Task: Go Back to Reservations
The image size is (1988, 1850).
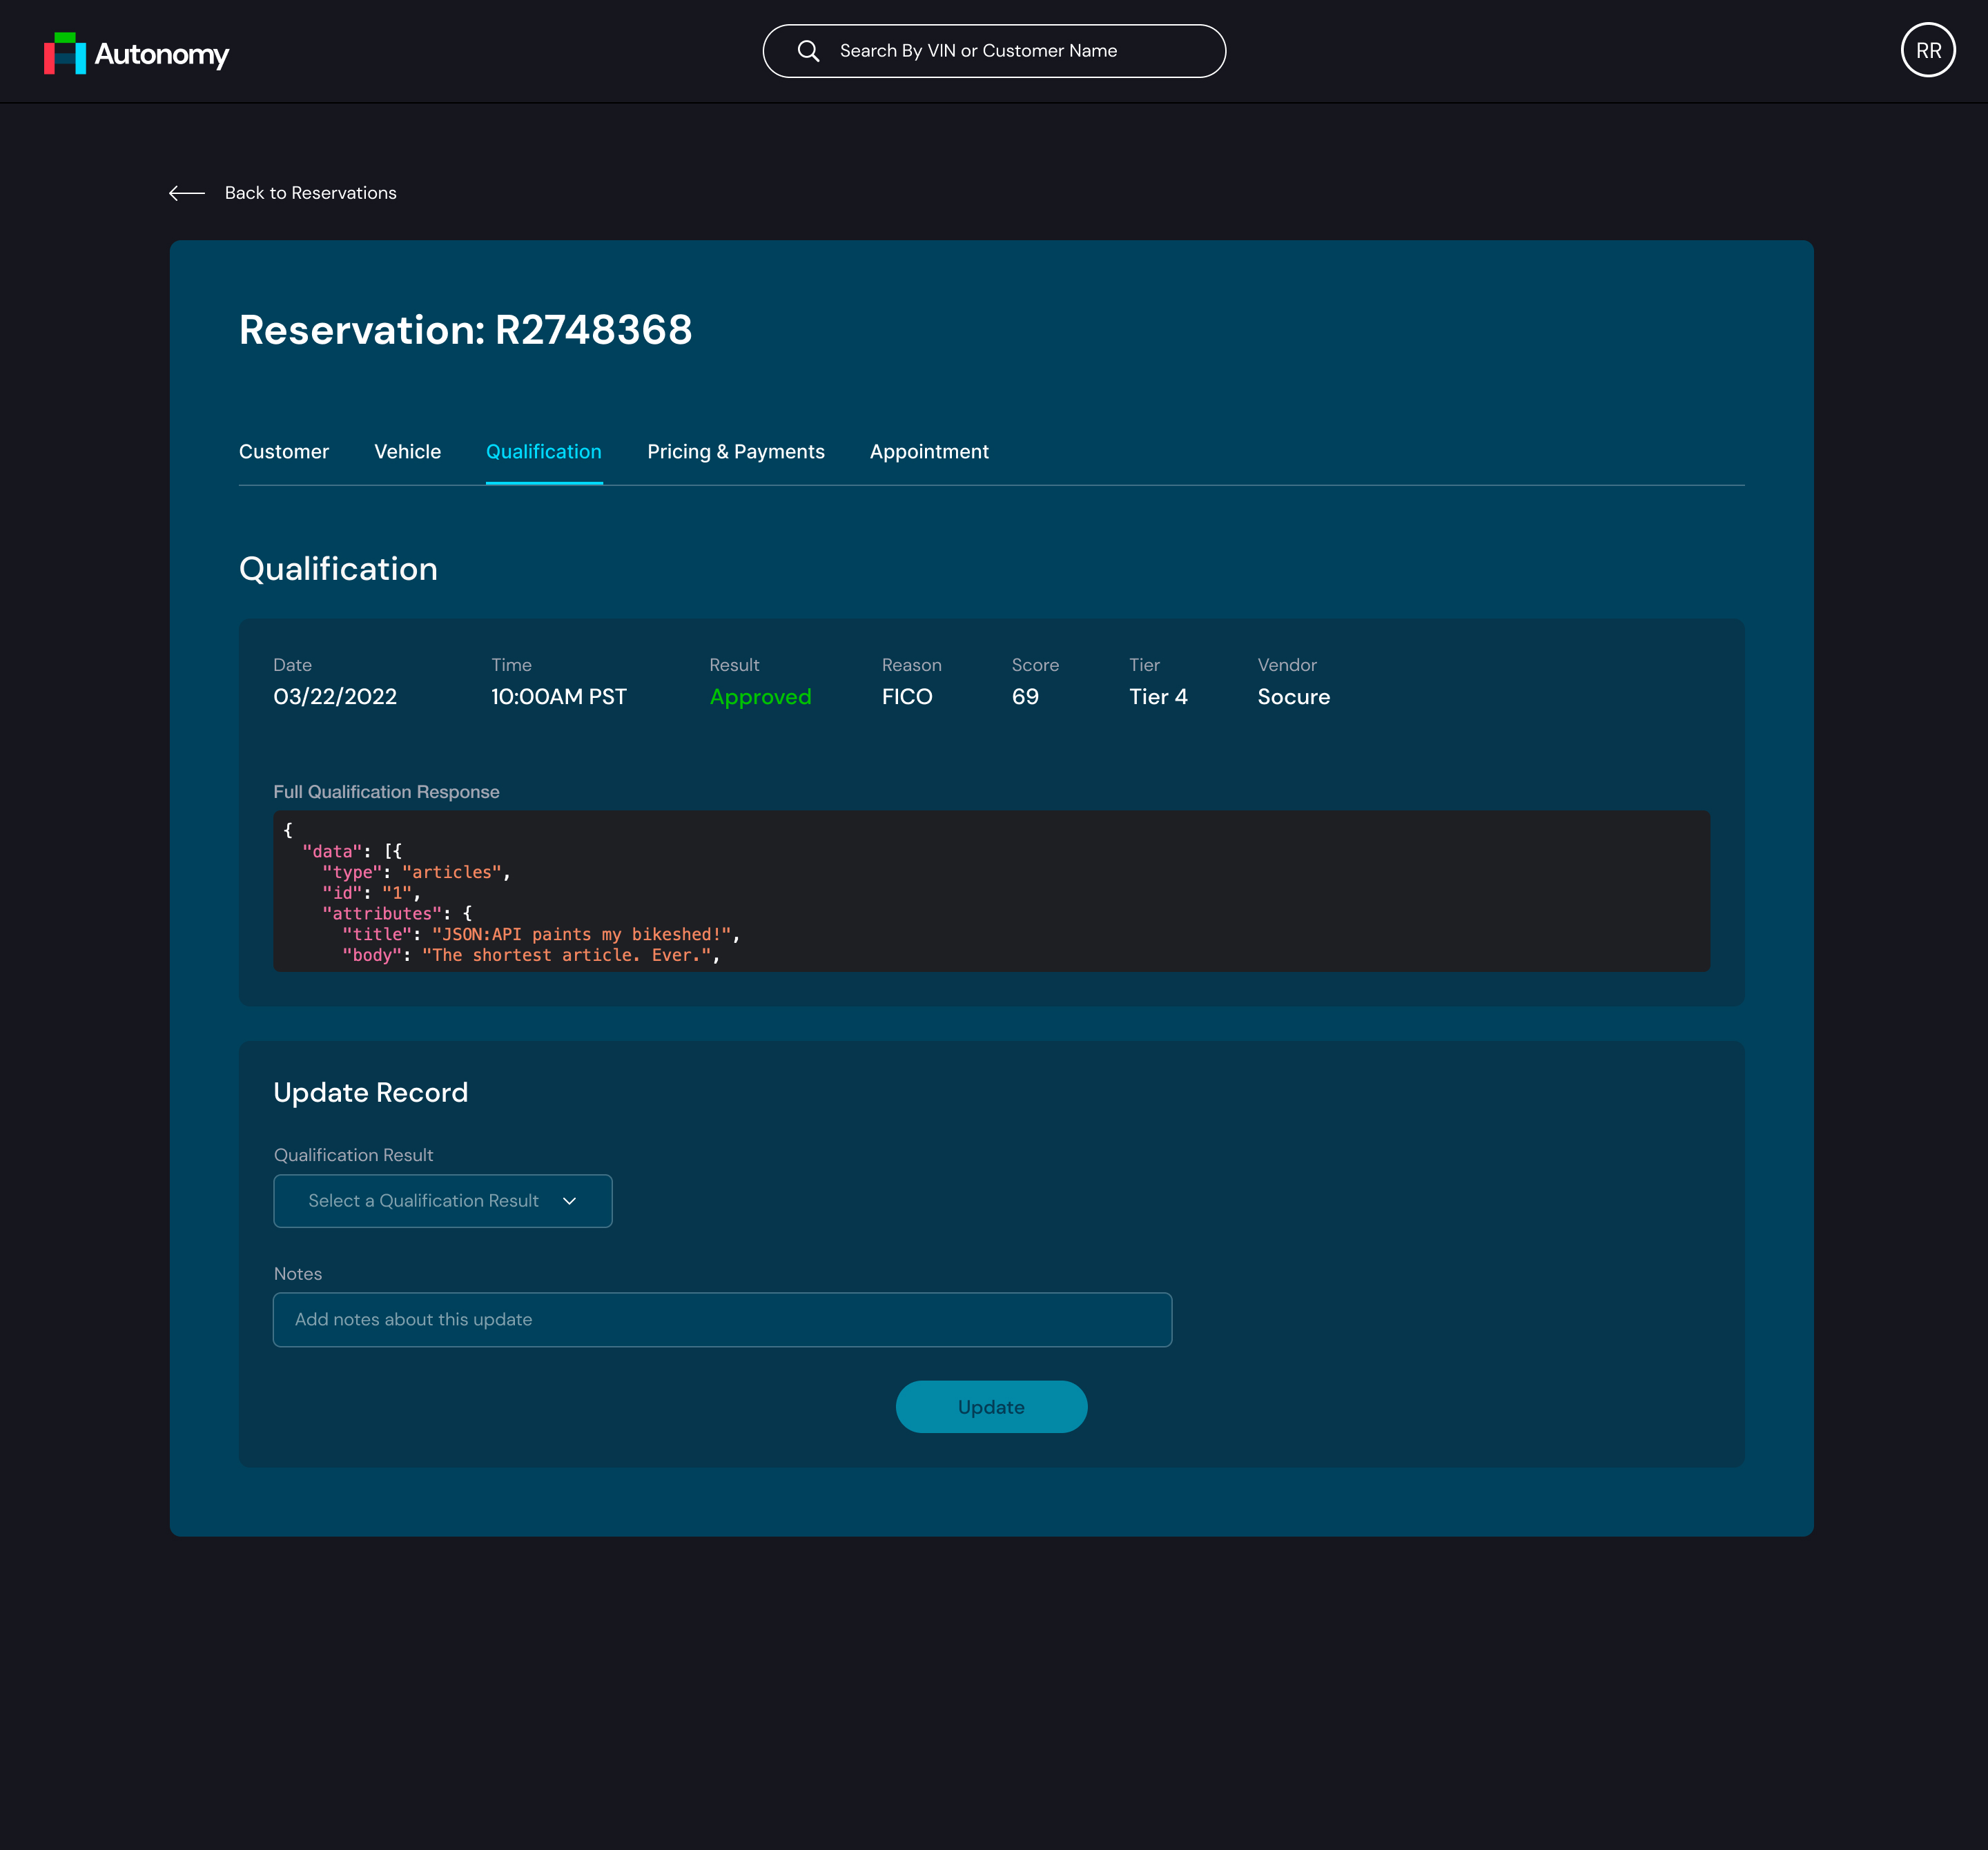Action: pos(310,193)
